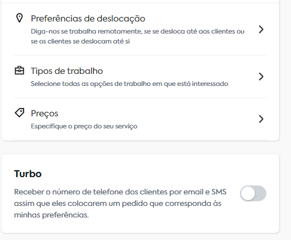This screenshot has height=240, width=291.
Task: Expand the Preços section with its chevron
Action: (x=261, y=119)
